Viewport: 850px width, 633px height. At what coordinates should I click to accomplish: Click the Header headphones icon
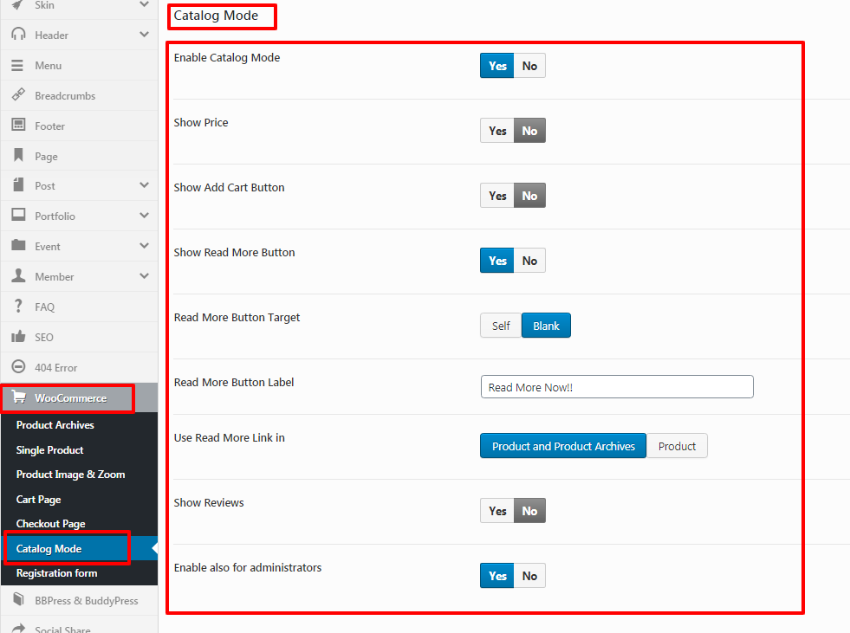tap(18, 34)
